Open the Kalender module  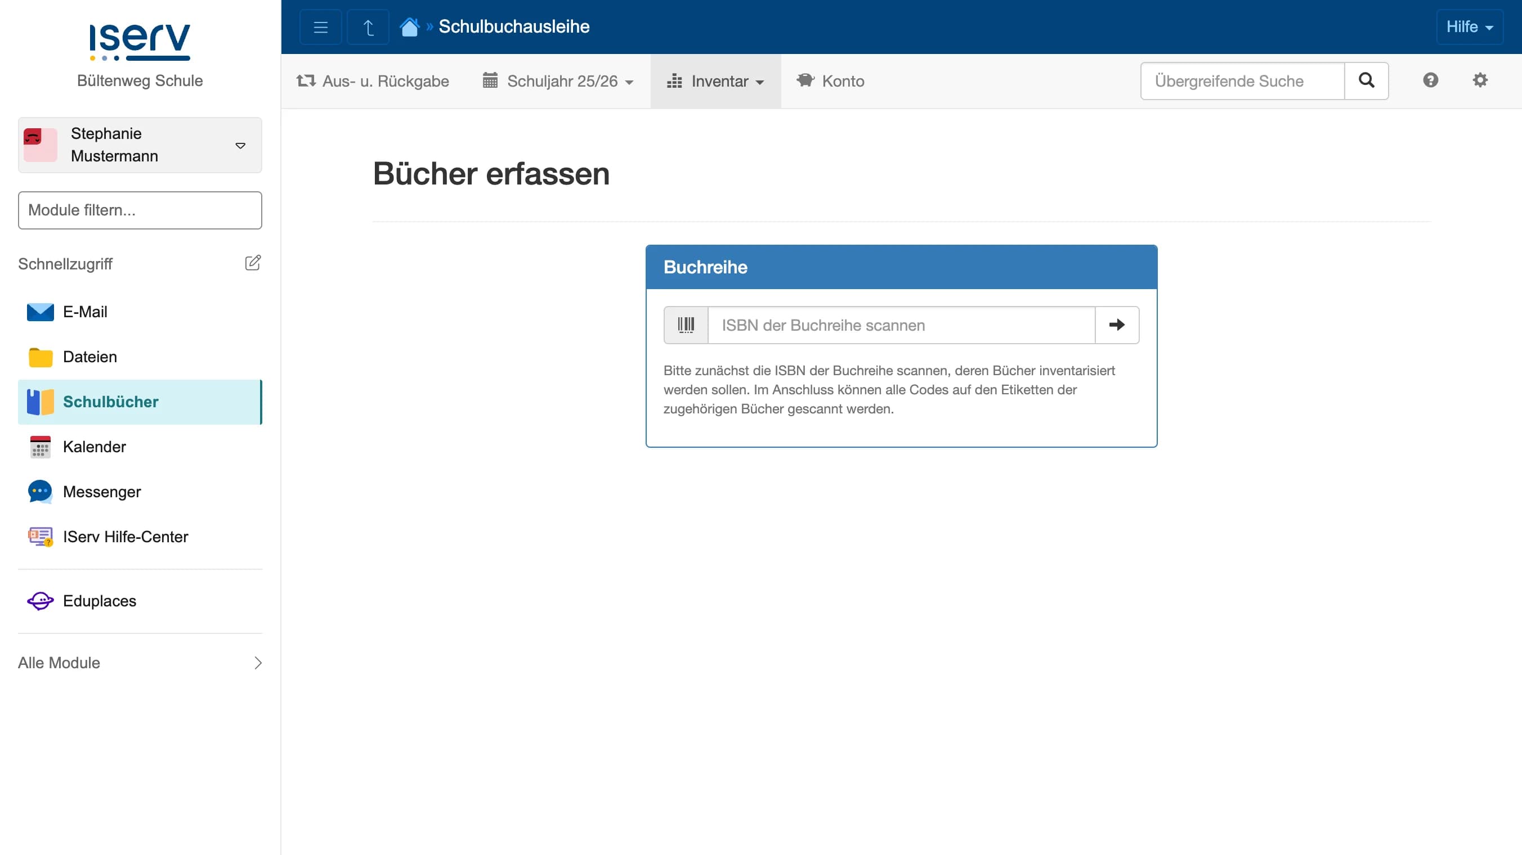click(95, 447)
